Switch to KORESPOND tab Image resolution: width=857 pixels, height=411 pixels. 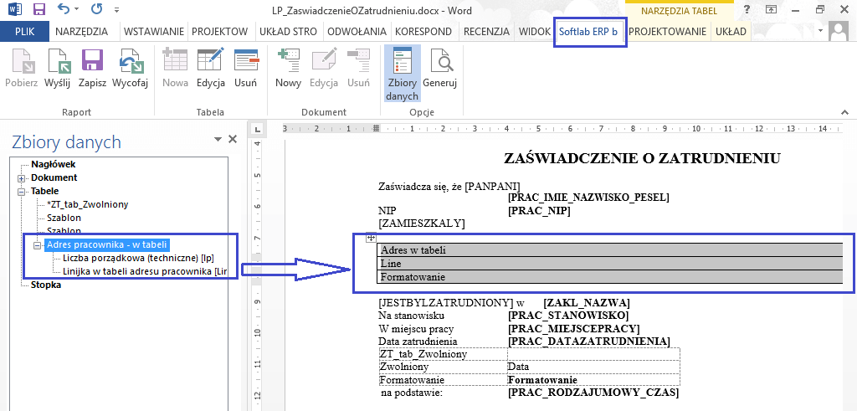tap(423, 32)
